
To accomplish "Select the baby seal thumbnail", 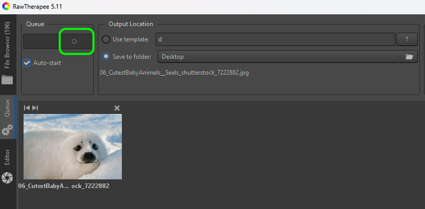I will [x=73, y=146].
